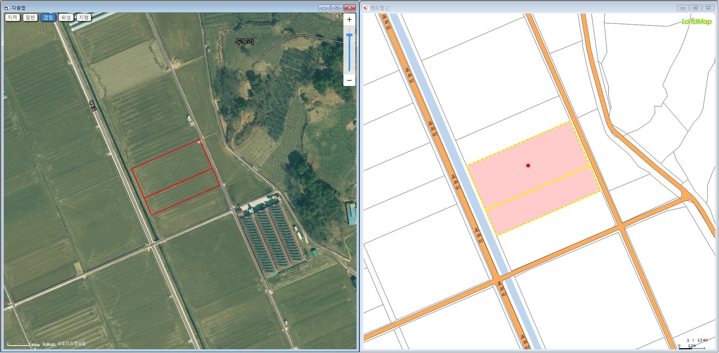Click the 랜드맵 2 window title icon
The image size is (719, 353).
[366, 8]
